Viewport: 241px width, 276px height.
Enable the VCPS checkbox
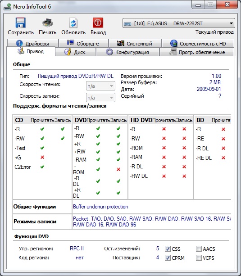pos(199,258)
